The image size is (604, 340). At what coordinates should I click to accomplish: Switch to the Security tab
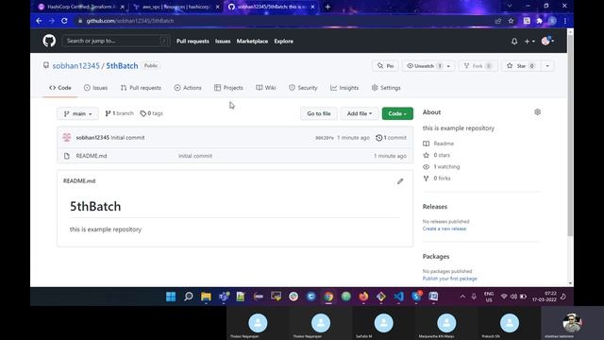coord(303,88)
